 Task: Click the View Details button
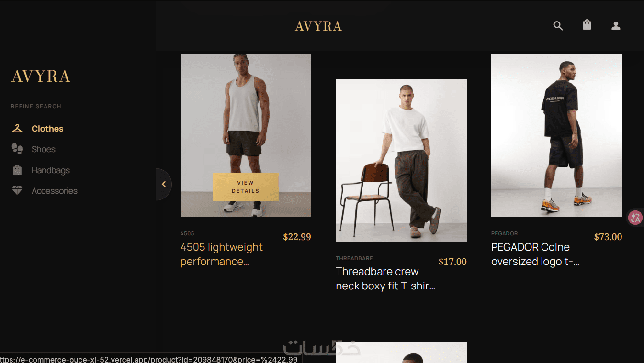pyautogui.click(x=246, y=187)
